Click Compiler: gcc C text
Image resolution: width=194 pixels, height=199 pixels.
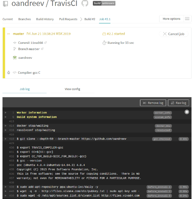[29, 73]
